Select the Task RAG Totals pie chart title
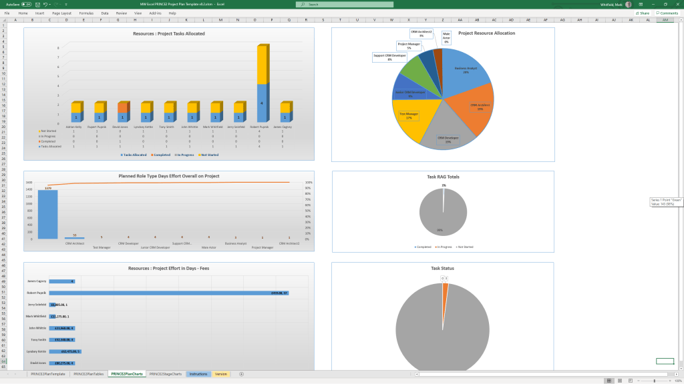The height and width of the screenshot is (384, 684). (443, 177)
